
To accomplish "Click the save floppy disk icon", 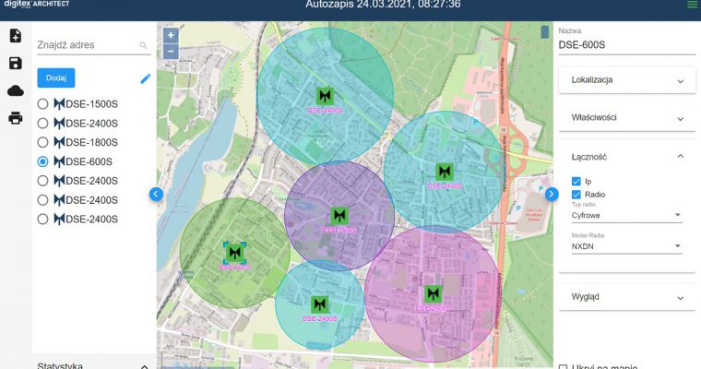I will click(15, 63).
